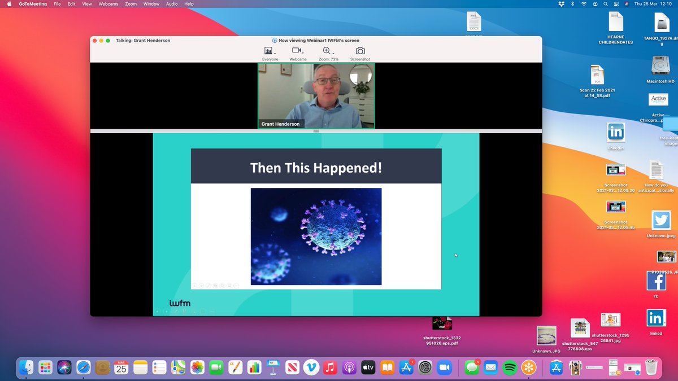Open Launchpad from the Dock

[45, 367]
